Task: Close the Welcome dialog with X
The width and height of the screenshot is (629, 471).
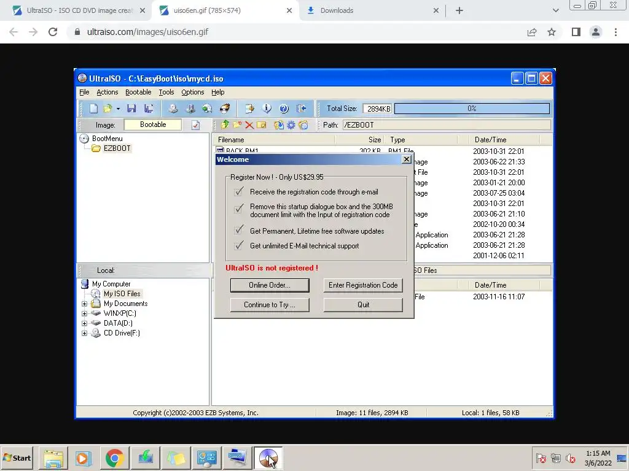Action: [x=407, y=159]
